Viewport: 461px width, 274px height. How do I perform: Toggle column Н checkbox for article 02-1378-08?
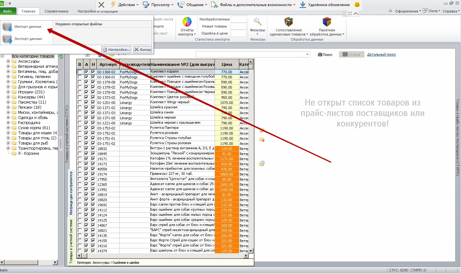[x=93, y=82]
